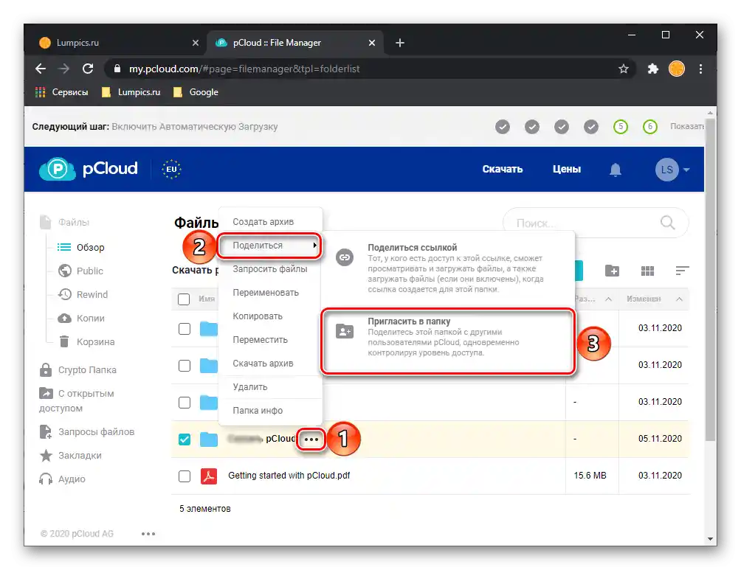Click onboarding step 5 circle
Screen dimensions: 741x570
click(621, 127)
